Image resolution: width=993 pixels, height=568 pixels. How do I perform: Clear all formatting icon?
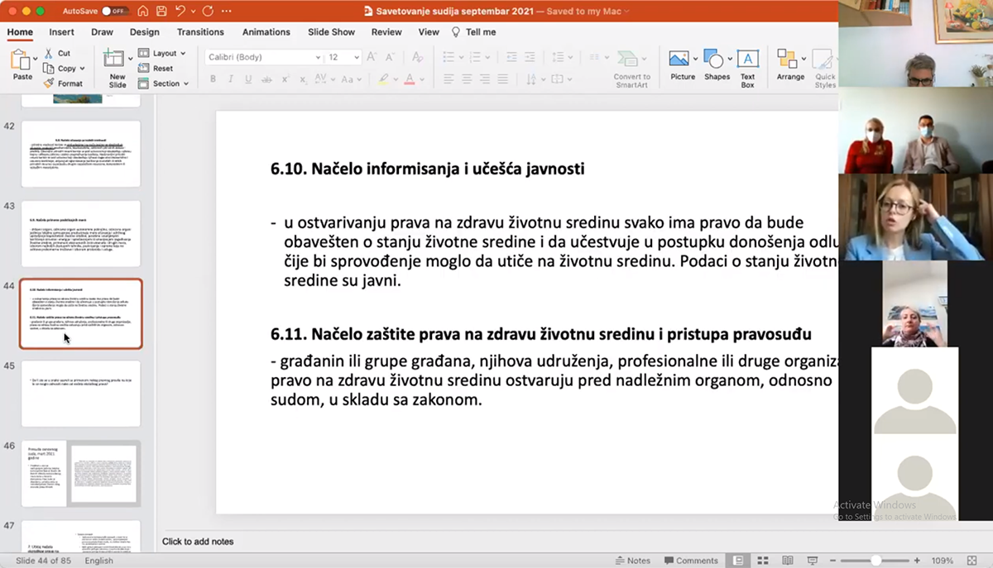point(418,57)
